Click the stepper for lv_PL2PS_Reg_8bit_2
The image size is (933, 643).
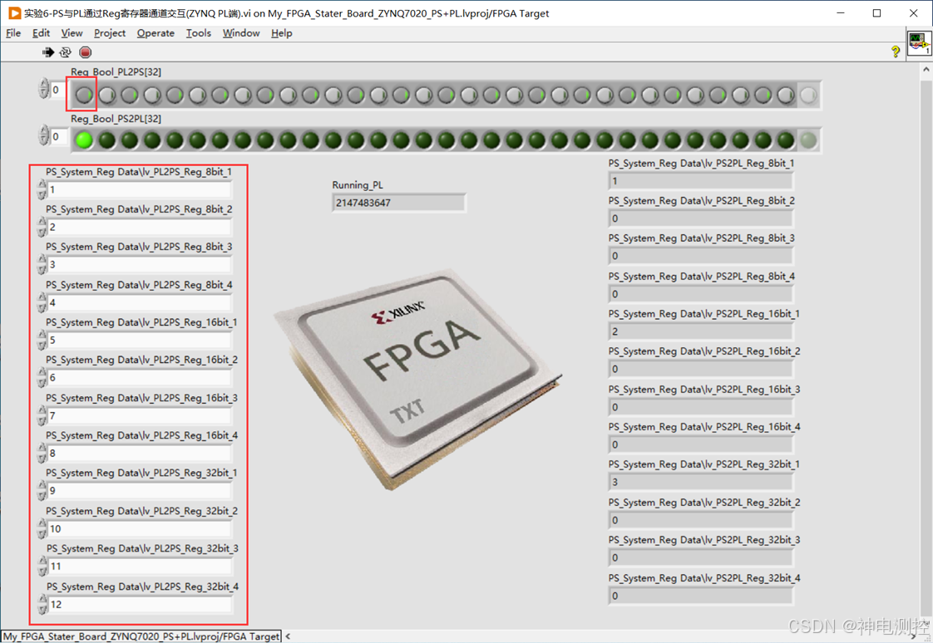(42, 227)
